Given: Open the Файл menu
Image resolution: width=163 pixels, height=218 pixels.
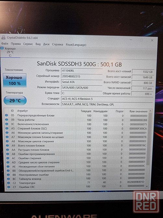Looking at the screenshot, I should pos(5,44).
